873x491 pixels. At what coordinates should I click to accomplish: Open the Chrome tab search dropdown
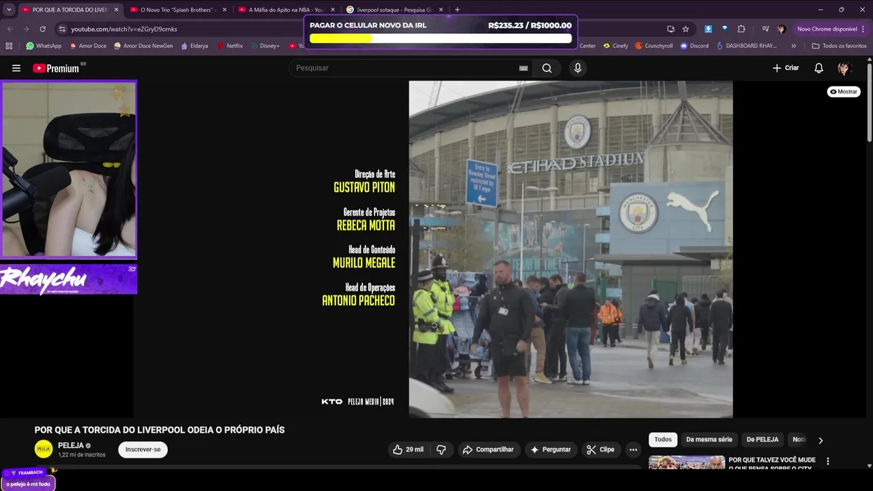coord(9,10)
